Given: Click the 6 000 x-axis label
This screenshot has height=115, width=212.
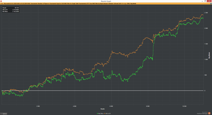Looking at the screenshot, I should tap(111, 106).
